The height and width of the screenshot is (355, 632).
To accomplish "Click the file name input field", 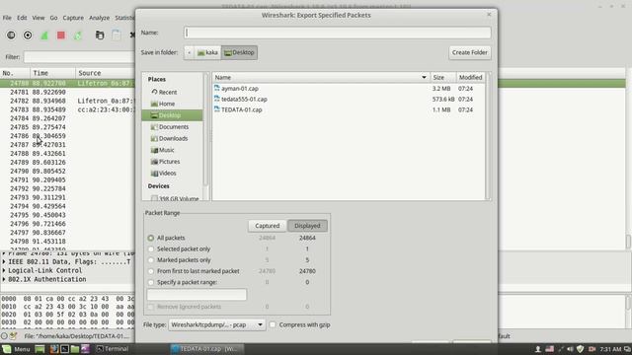I will pyautogui.click(x=338, y=33).
